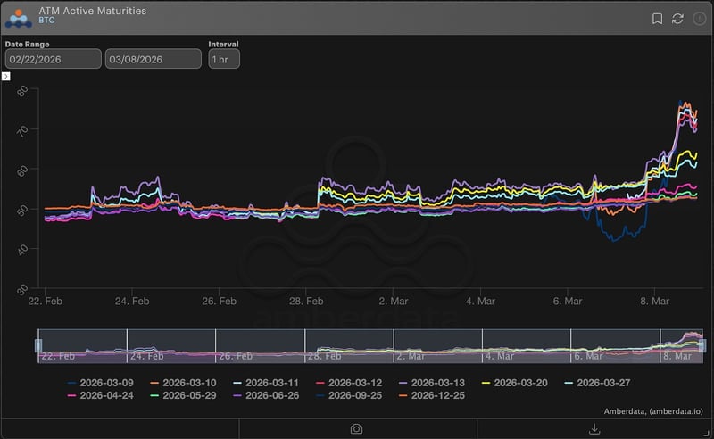This screenshot has width=714, height=439.
Task: Toggle the 2026-04-24 series in legend
Action: click(100, 396)
